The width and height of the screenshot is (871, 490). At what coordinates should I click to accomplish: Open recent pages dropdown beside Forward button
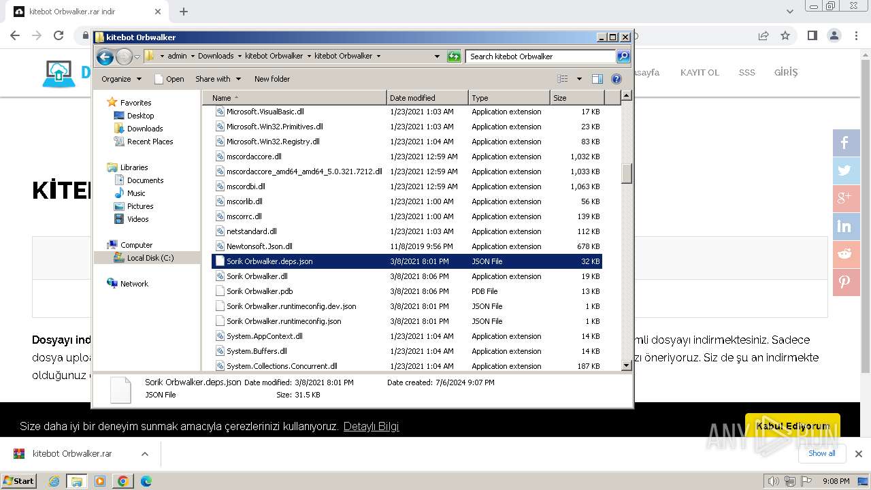(137, 56)
